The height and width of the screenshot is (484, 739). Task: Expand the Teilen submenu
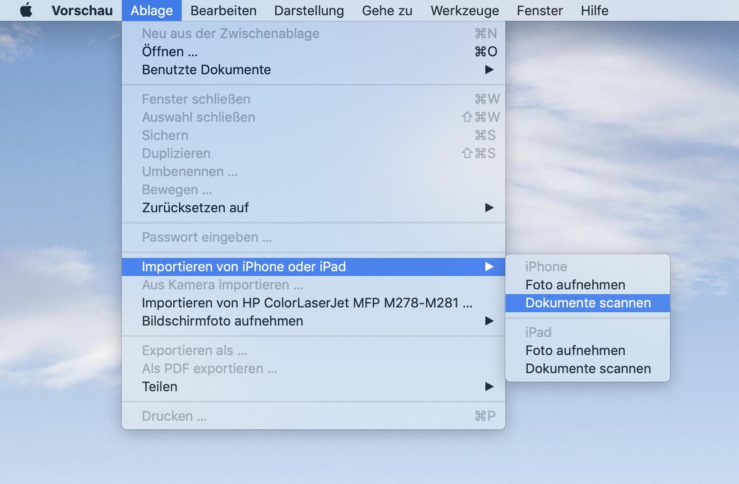313,387
